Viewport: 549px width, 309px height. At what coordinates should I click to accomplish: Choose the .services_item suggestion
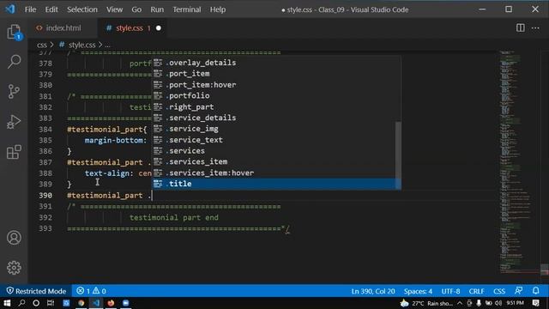274,161
